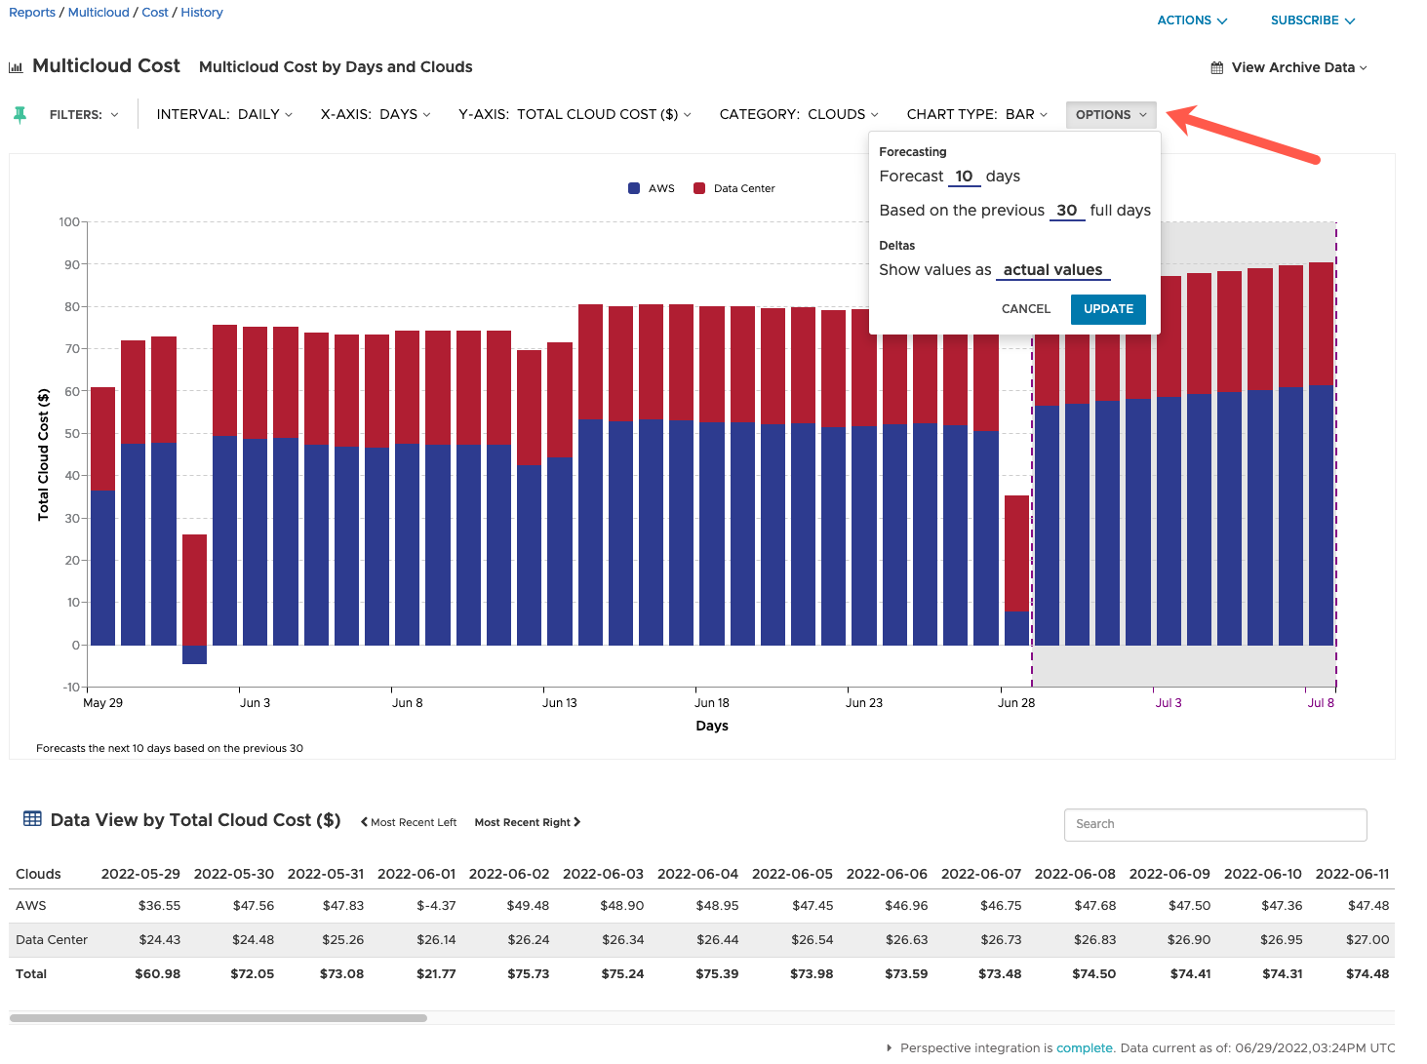
Task: Click the Data Center row label in table
Action: 52,939
